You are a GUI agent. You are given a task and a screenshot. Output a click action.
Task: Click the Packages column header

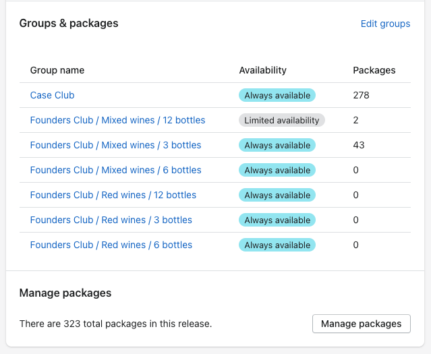(374, 70)
